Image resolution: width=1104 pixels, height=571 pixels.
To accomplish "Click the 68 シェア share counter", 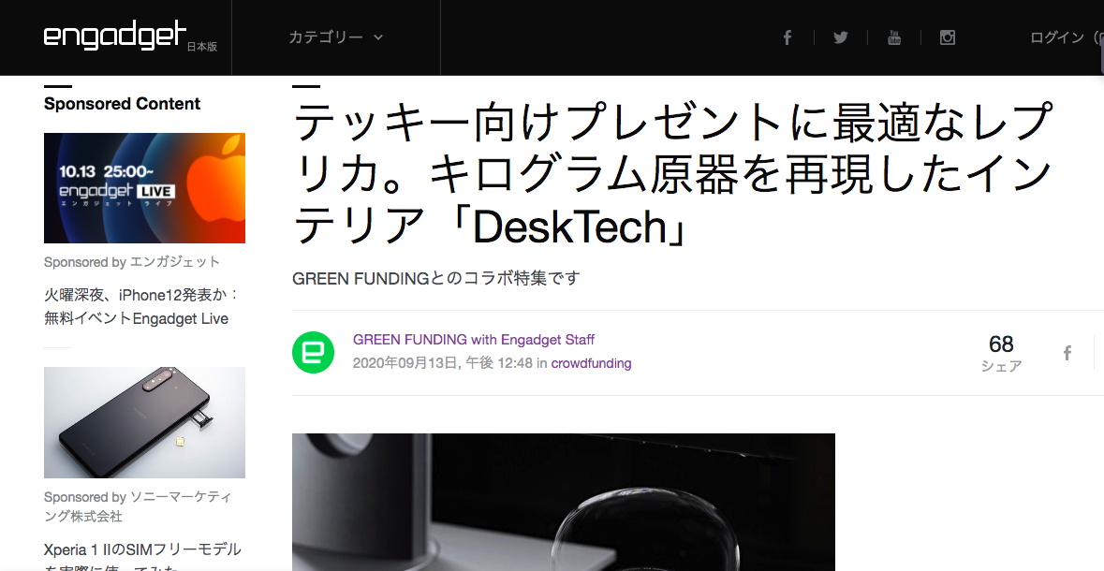I will [1000, 354].
